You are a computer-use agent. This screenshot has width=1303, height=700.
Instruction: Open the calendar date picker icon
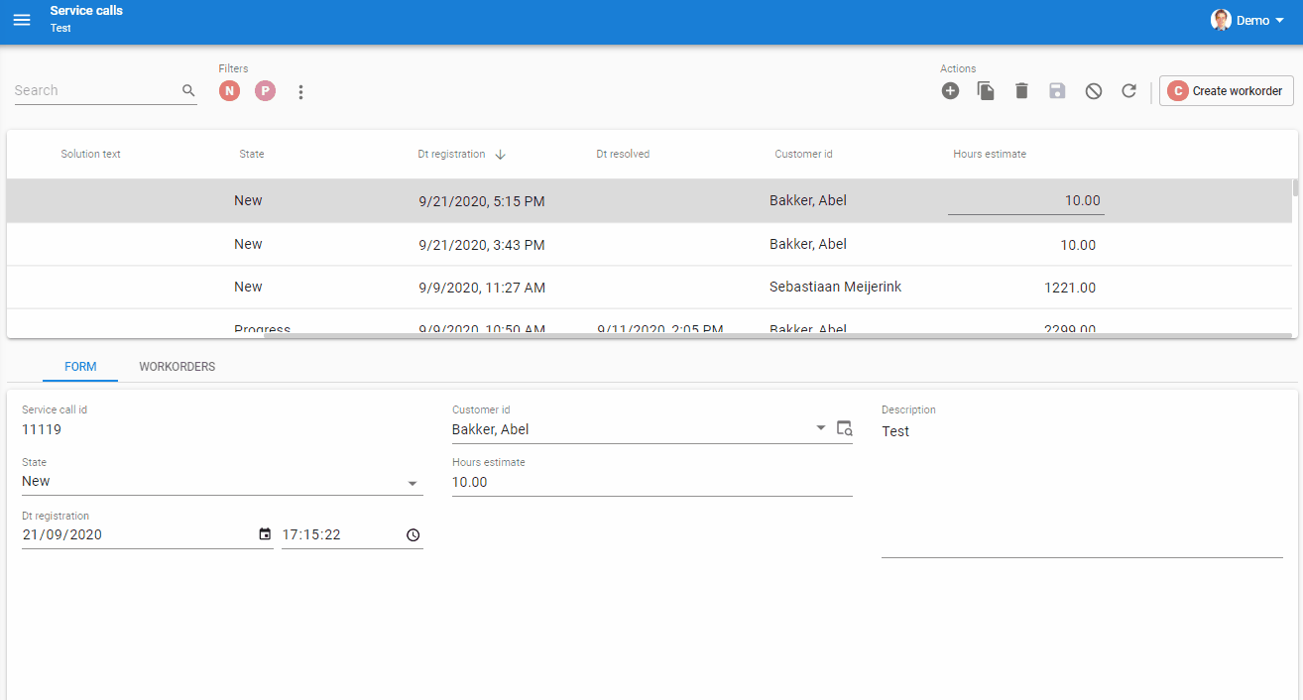(265, 534)
